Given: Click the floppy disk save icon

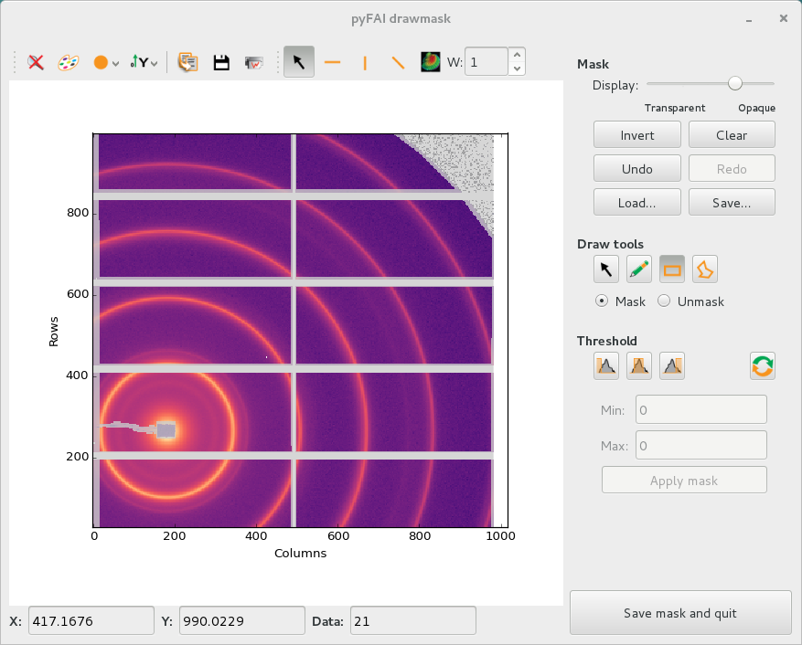Looking at the screenshot, I should (x=220, y=62).
